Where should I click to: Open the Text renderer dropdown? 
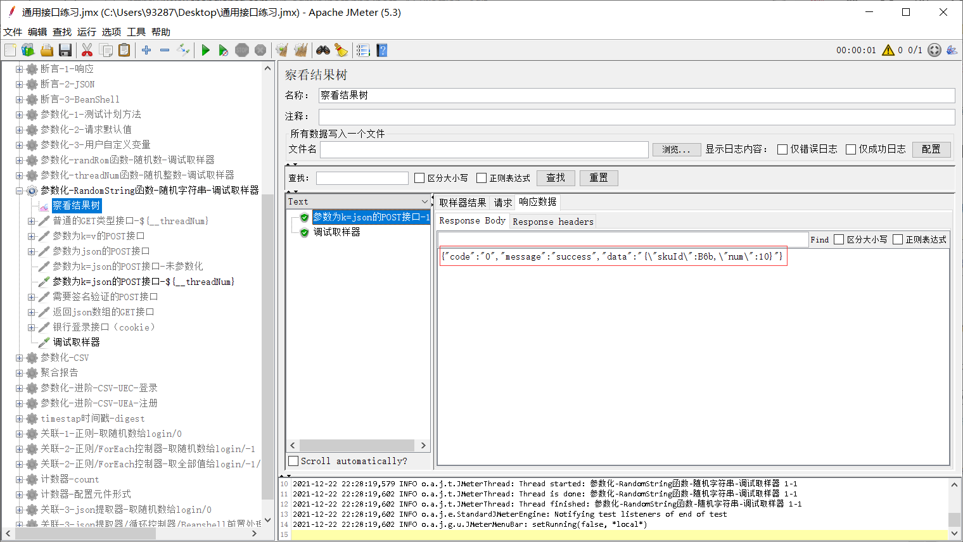(x=359, y=201)
